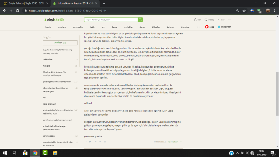Open Microsoft Store from the taskbar
Image resolution: width=279 pixels, height=157 pixels.
[x=25, y=153]
